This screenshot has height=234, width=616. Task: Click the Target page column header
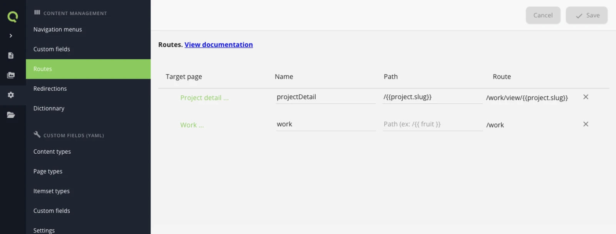[x=184, y=77]
